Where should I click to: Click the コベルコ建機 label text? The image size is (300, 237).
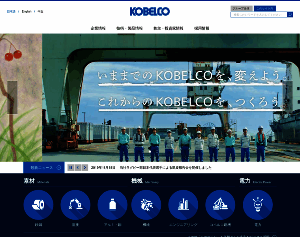tap(220, 225)
